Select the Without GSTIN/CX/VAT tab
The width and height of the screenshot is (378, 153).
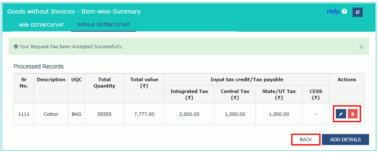[104, 25]
